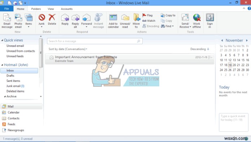
Task: Toggle Work offline mode
Action: click(x=196, y=21)
